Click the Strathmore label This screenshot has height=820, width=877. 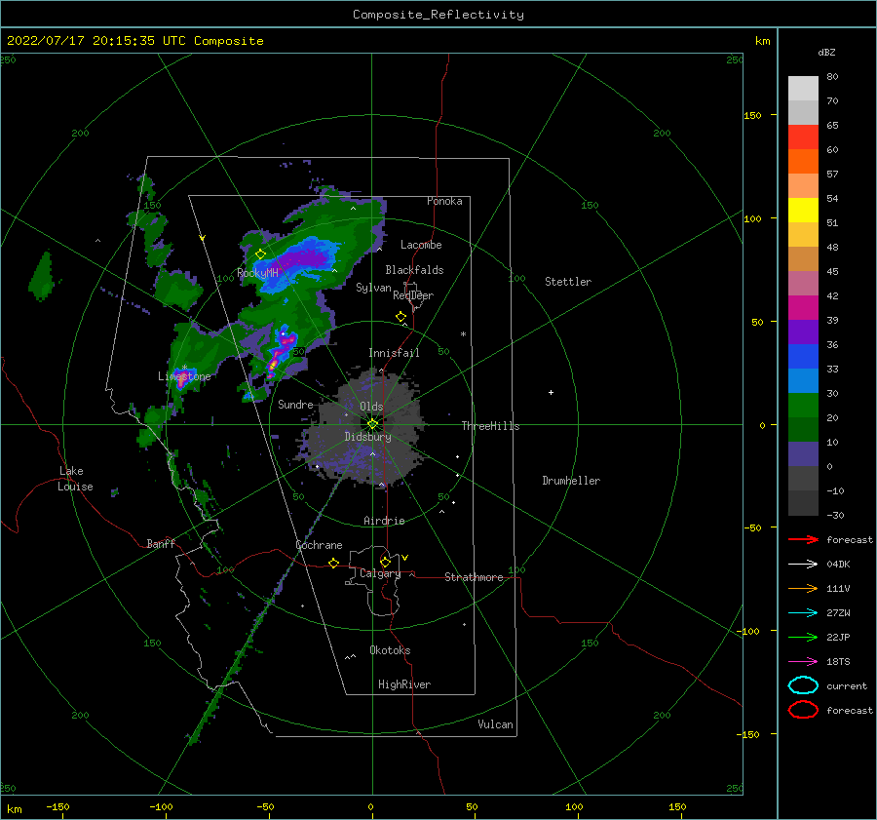(474, 577)
